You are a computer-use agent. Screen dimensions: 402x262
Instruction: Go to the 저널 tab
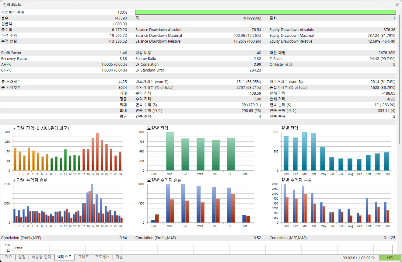click(x=119, y=257)
